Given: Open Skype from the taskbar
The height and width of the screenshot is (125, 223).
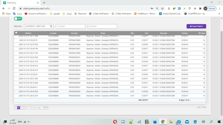Looking at the screenshot, I should tap(179, 122).
